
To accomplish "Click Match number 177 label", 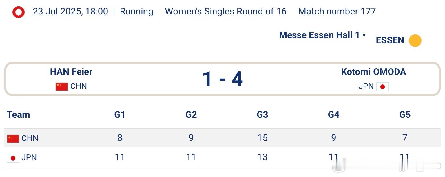I will 337,12.
